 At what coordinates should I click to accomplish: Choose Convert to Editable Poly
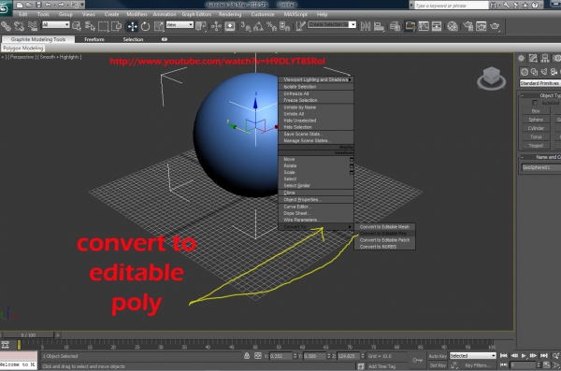384,234
